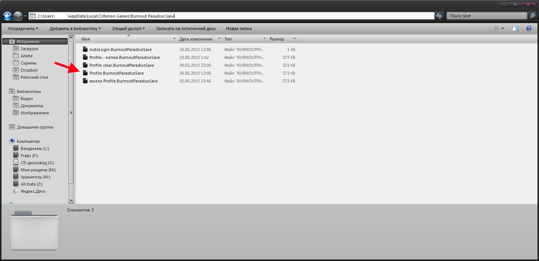This screenshot has width=539, height=261.
Task: Go forward with the Forward arrow button
Action: [x=18, y=16]
